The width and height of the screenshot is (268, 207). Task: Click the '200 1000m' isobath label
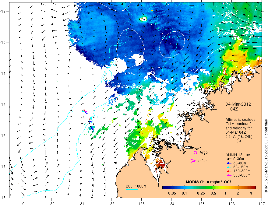coord(136,186)
